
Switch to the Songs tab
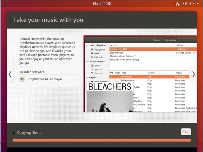pos(156,40)
